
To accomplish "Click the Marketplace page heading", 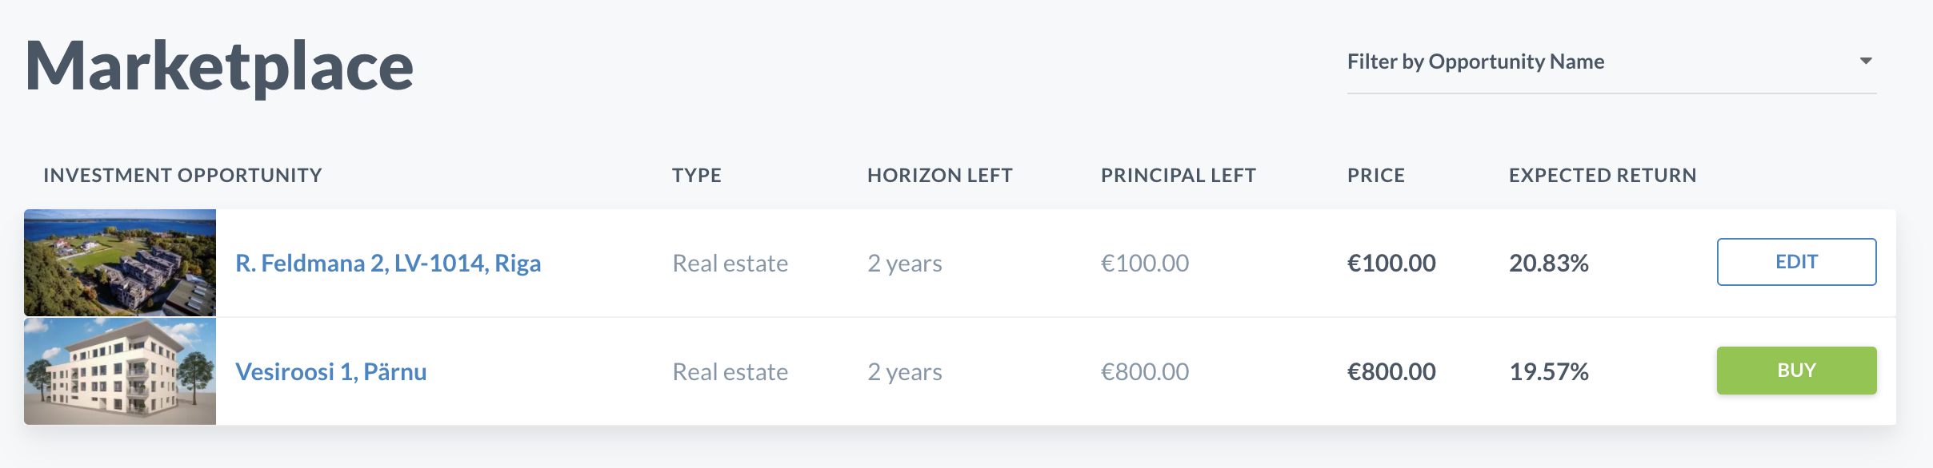I will (x=219, y=67).
